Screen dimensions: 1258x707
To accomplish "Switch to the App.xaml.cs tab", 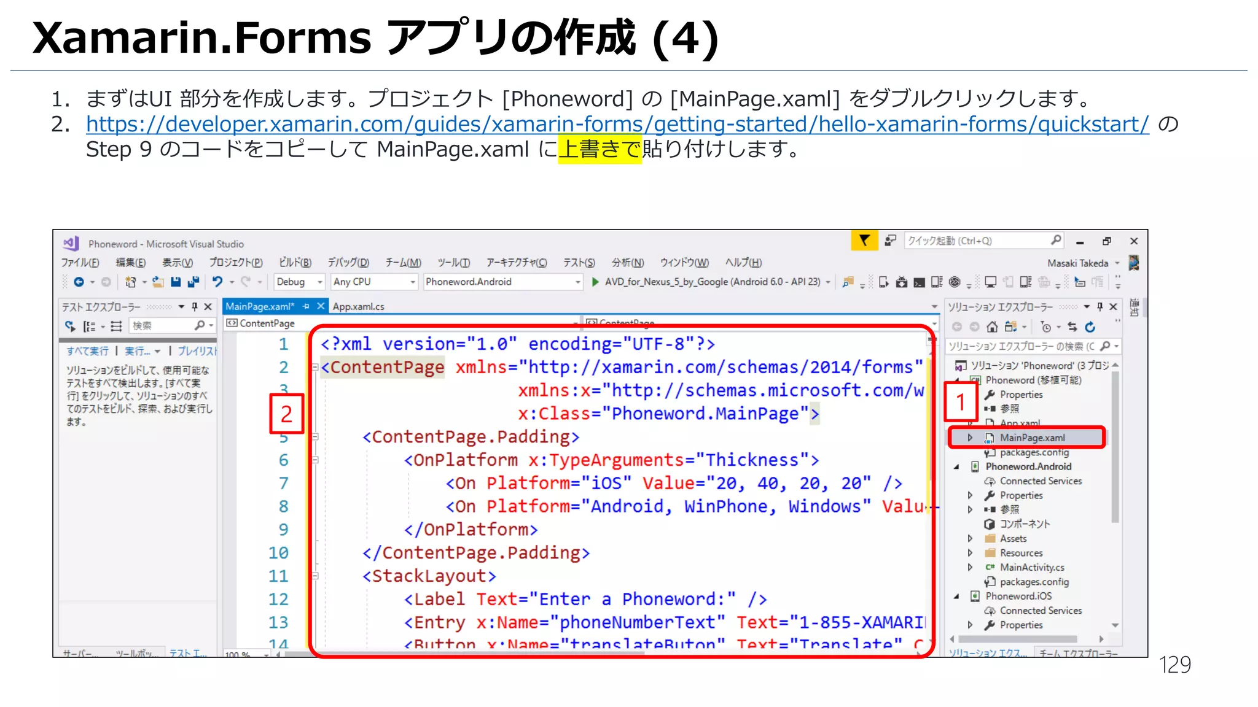I will [x=359, y=306].
